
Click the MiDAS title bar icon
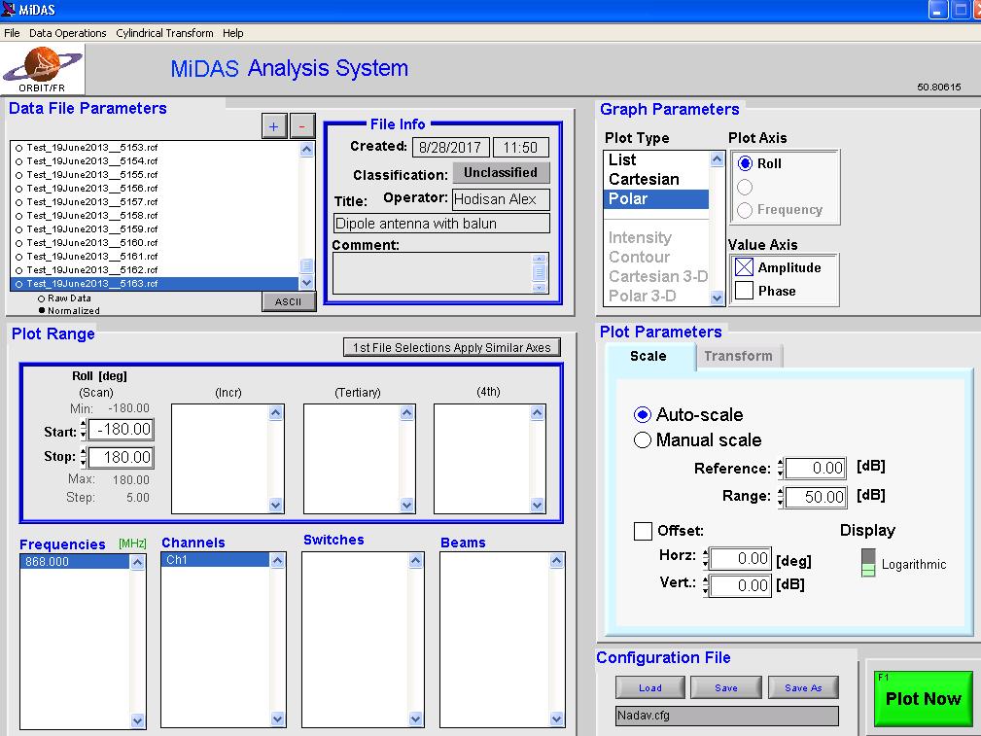[9, 10]
